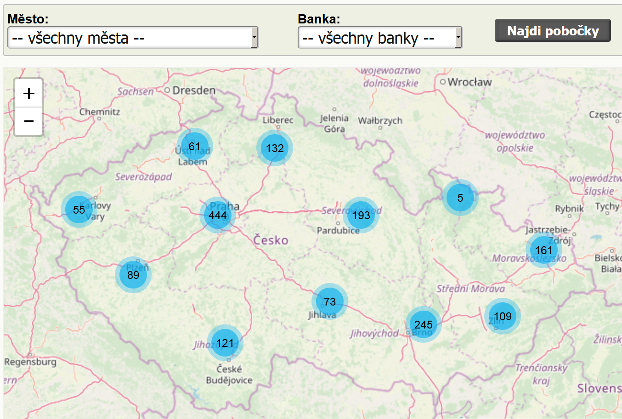Open the Město all cities dropdown
This screenshot has width=622, height=419.
pyautogui.click(x=133, y=38)
